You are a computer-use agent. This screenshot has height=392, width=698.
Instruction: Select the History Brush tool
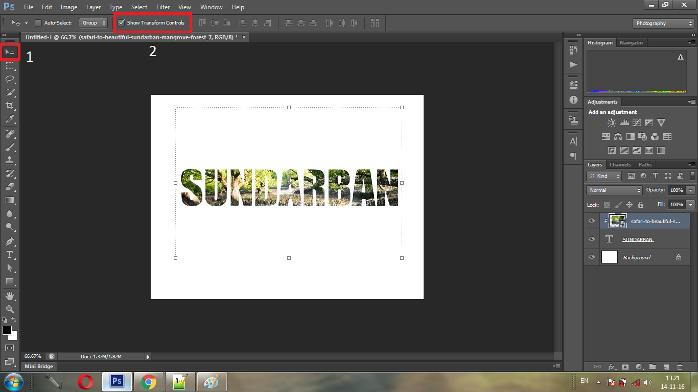10,174
